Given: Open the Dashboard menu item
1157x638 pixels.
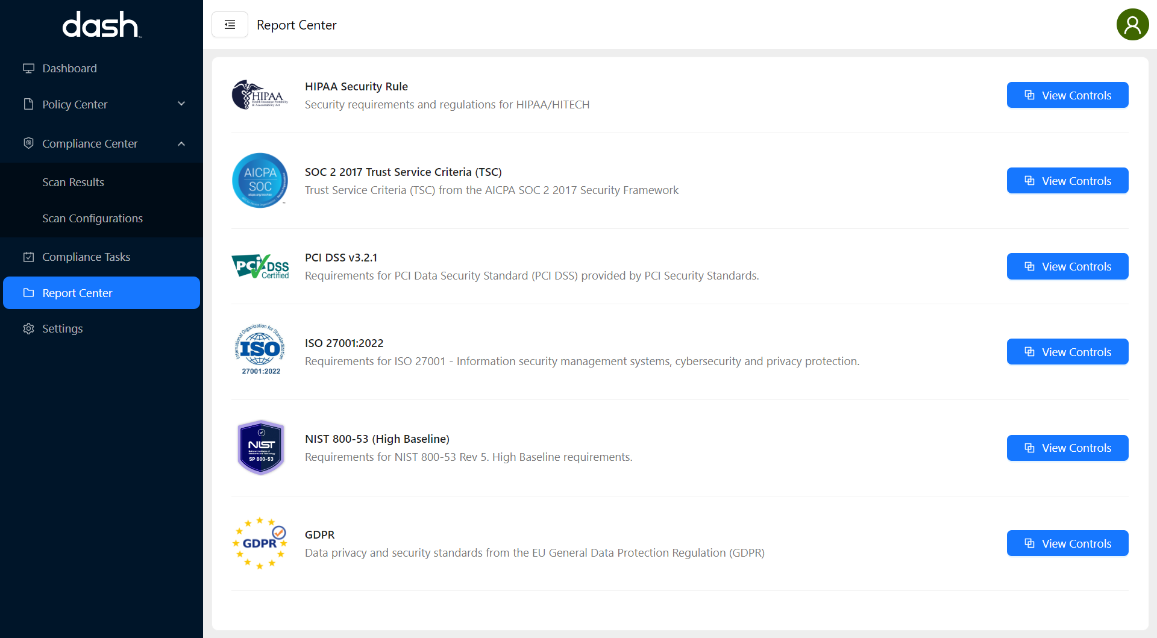Looking at the screenshot, I should click(69, 69).
